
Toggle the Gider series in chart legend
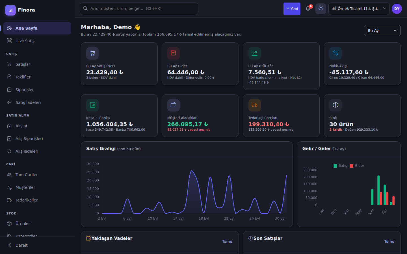357,166
